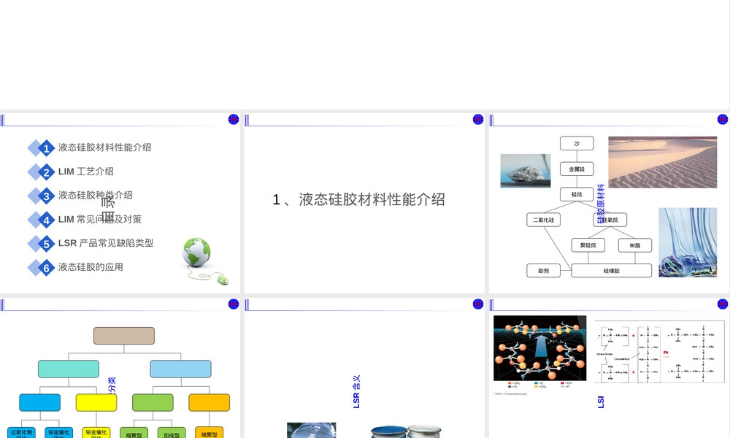Screen dimensions: 730x438
Task: Click the vertical 硅胶原材料 title text
Action: [x=601, y=204]
